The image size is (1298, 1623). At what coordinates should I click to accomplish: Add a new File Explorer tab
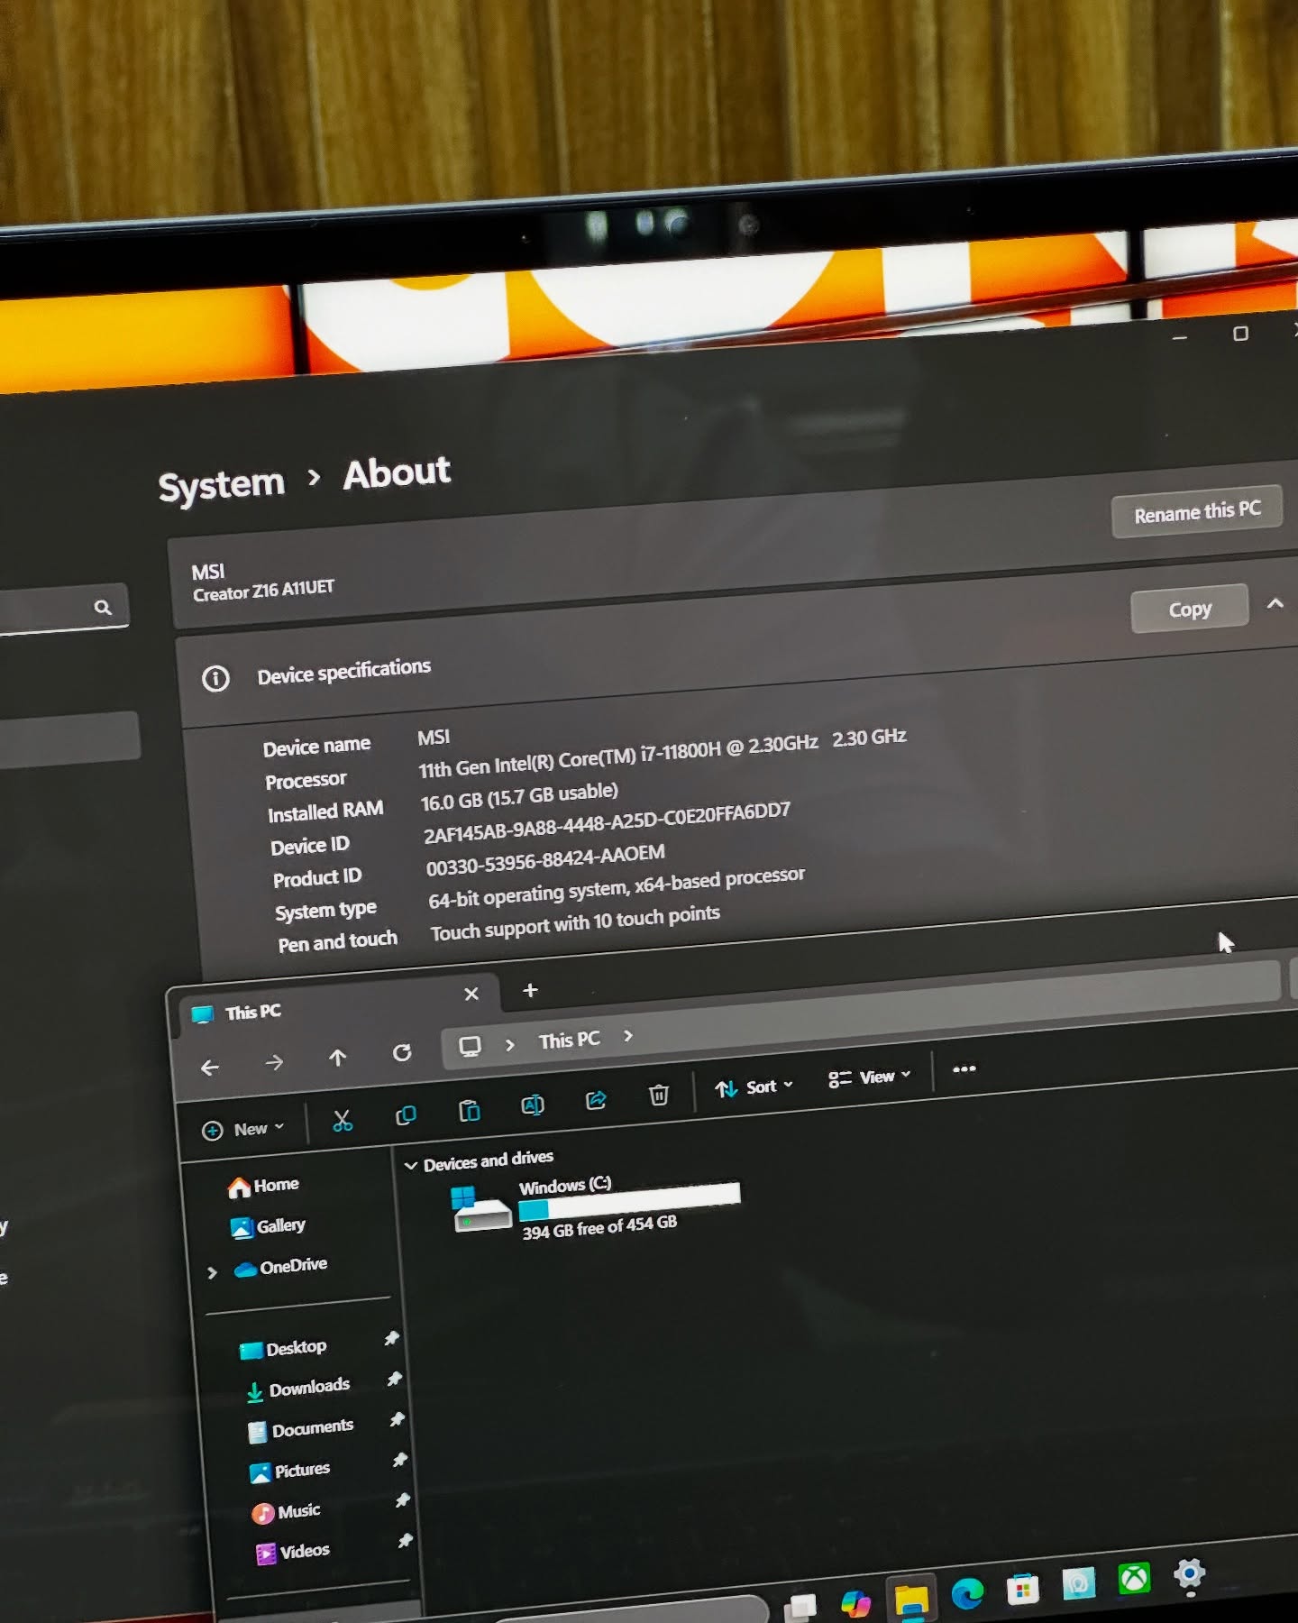pos(530,990)
